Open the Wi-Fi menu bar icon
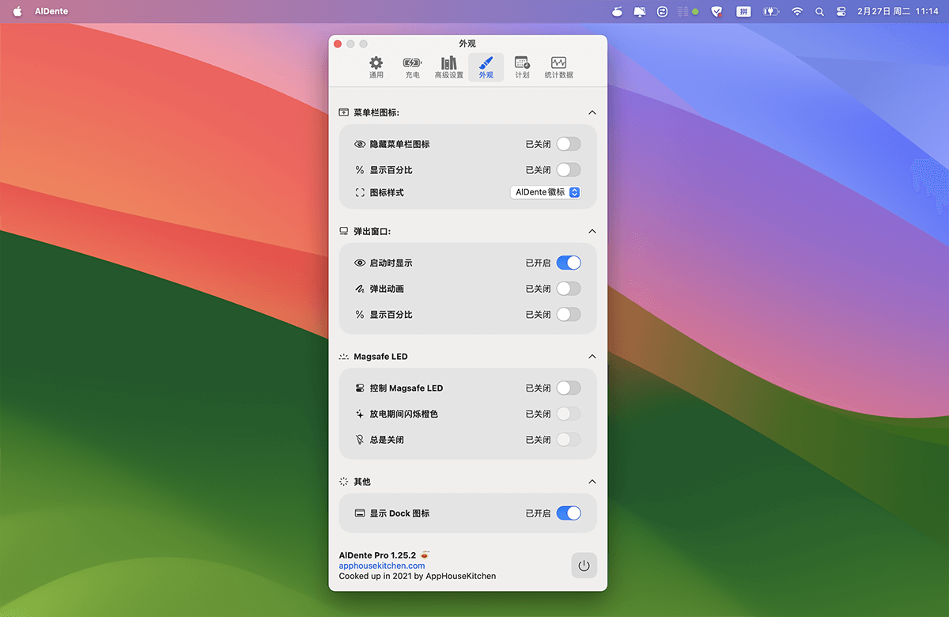The height and width of the screenshot is (617, 949). point(797,12)
